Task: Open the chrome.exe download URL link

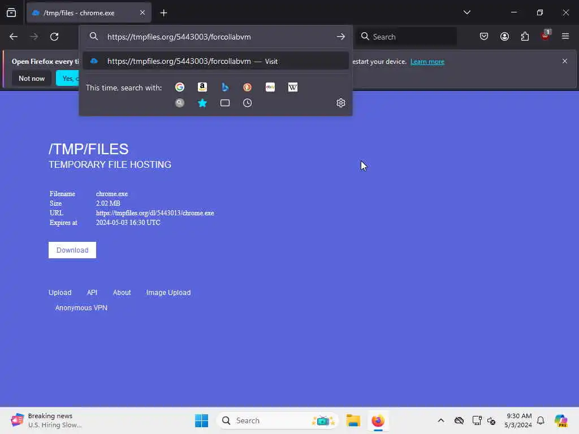Action: coord(155,213)
